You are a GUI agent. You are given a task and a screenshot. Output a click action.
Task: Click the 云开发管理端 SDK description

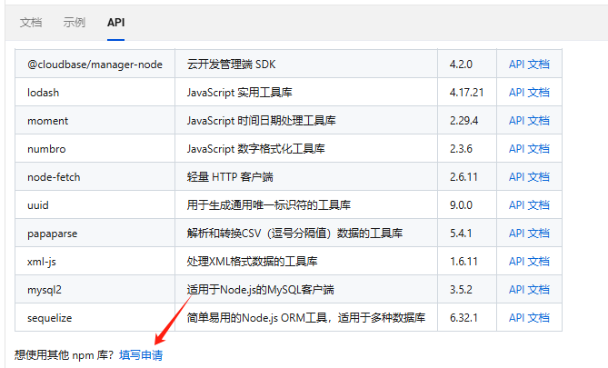pyautogui.click(x=231, y=64)
